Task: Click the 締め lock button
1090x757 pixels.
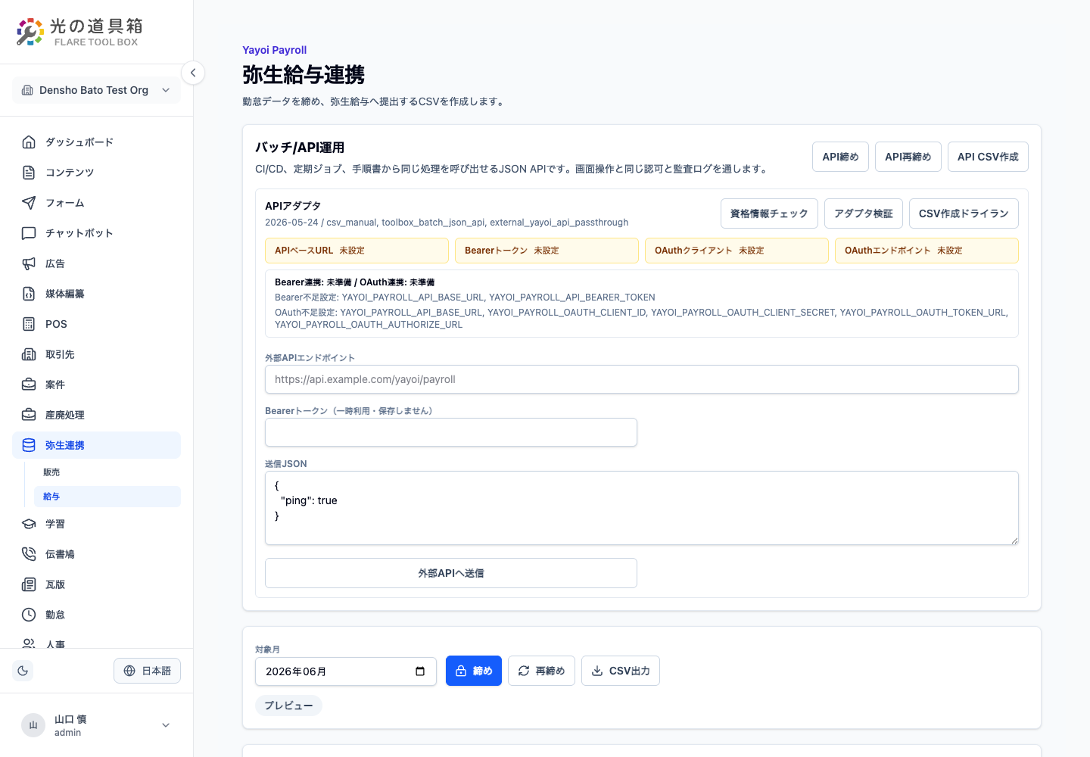Action: (x=474, y=671)
